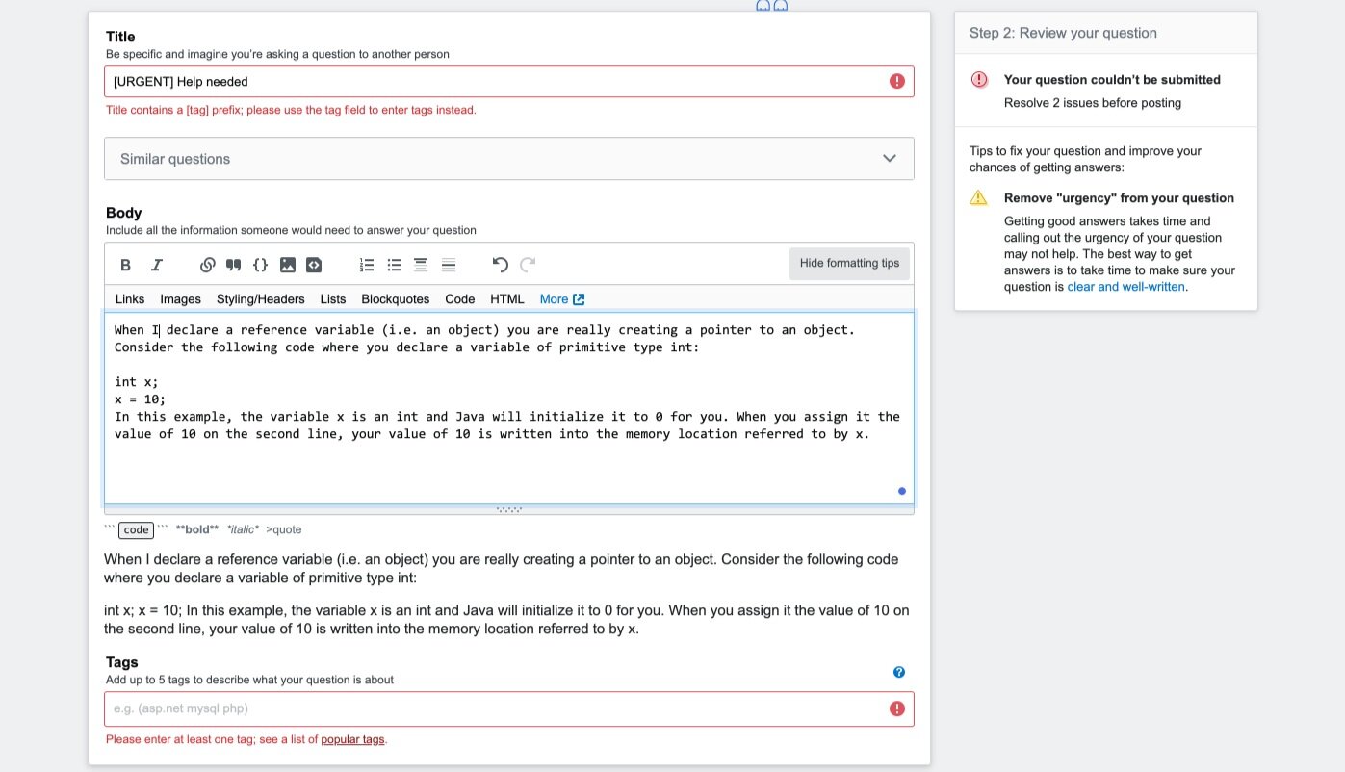
Task: Open the clear and well-written link
Action: pos(1126,287)
